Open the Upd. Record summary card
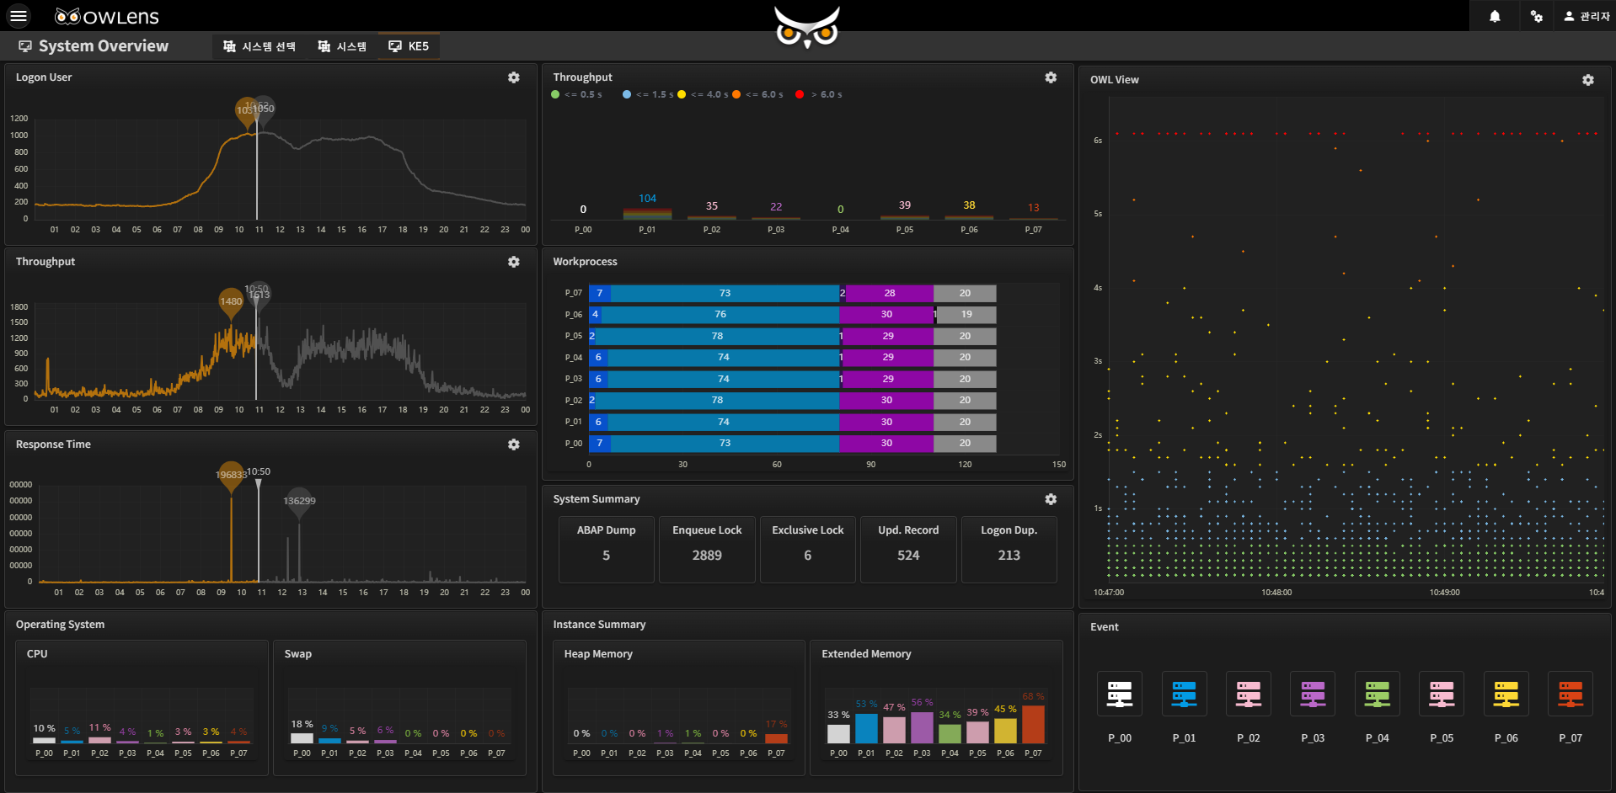 click(x=908, y=549)
